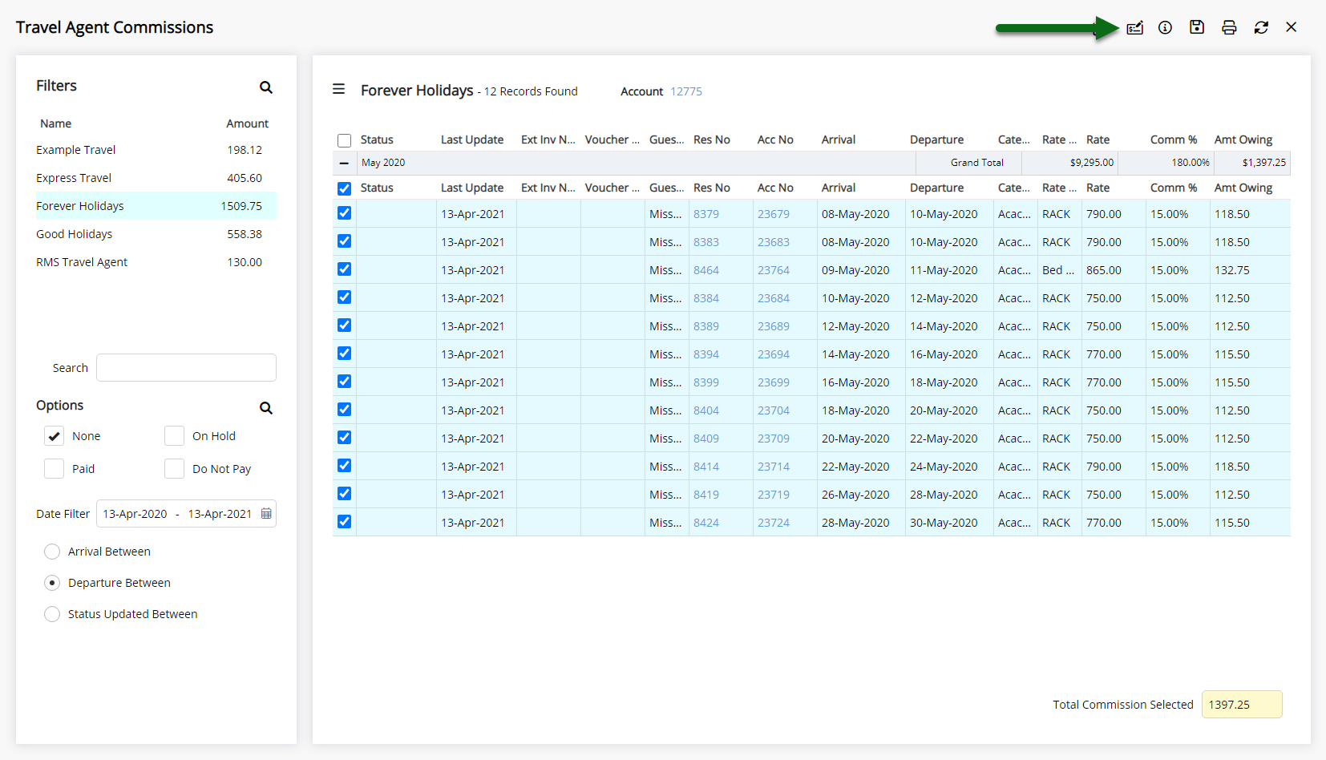Open reservation number link 8399
The width and height of the screenshot is (1326, 760).
coord(706,382)
